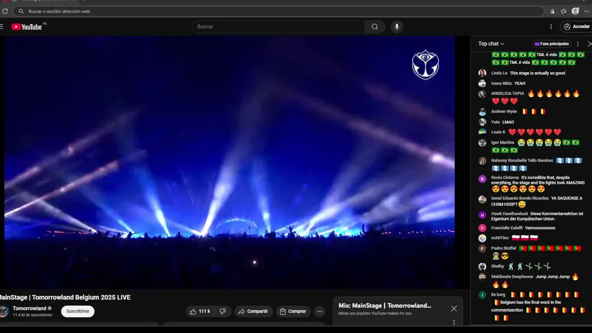
Task: Click Andrew Wyde's chat avatar
Action: (x=482, y=111)
